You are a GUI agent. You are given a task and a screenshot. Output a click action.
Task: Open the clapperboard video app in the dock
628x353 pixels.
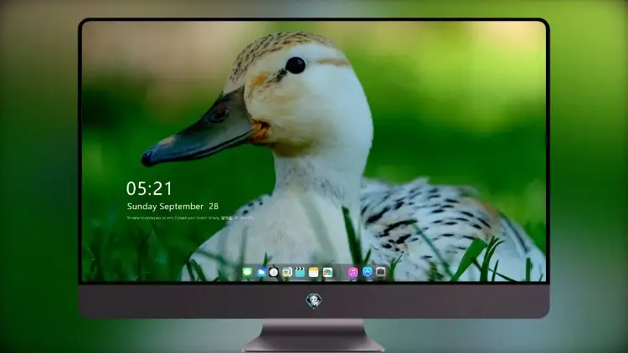pos(300,273)
